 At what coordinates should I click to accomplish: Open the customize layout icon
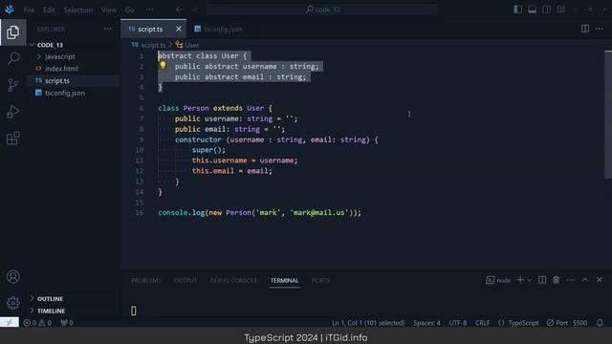pyautogui.click(x=561, y=10)
